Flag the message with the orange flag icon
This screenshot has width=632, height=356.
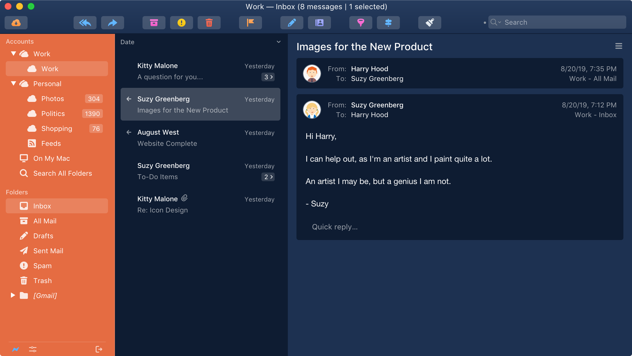coord(251,23)
